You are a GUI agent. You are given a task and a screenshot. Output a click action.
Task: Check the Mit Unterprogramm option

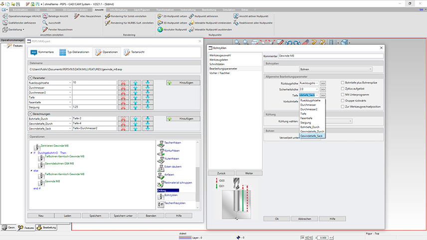[x=342, y=94]
